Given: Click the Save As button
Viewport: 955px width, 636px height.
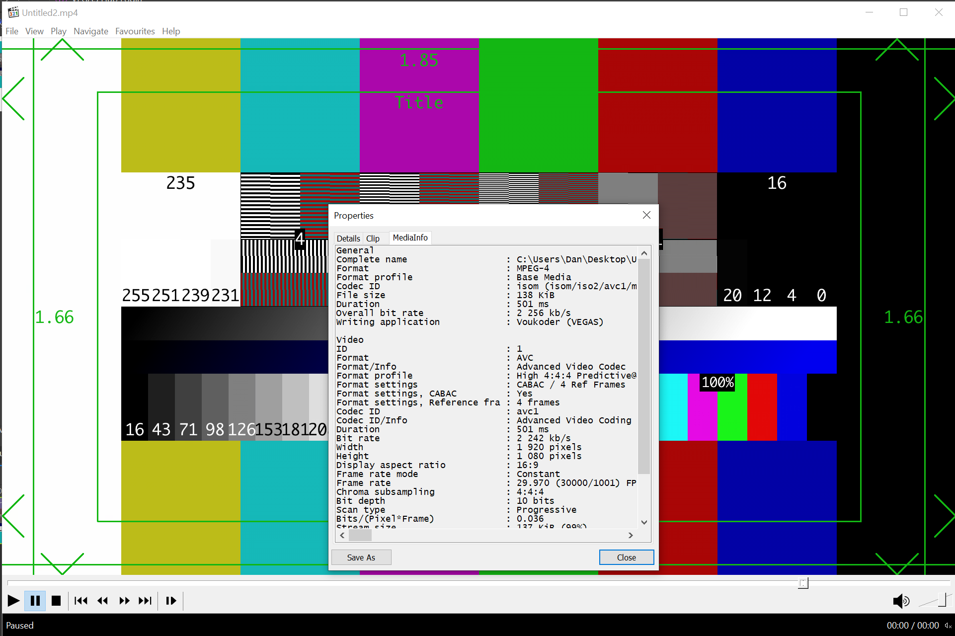Looking at the screenshot, I should tap(361, 557).
